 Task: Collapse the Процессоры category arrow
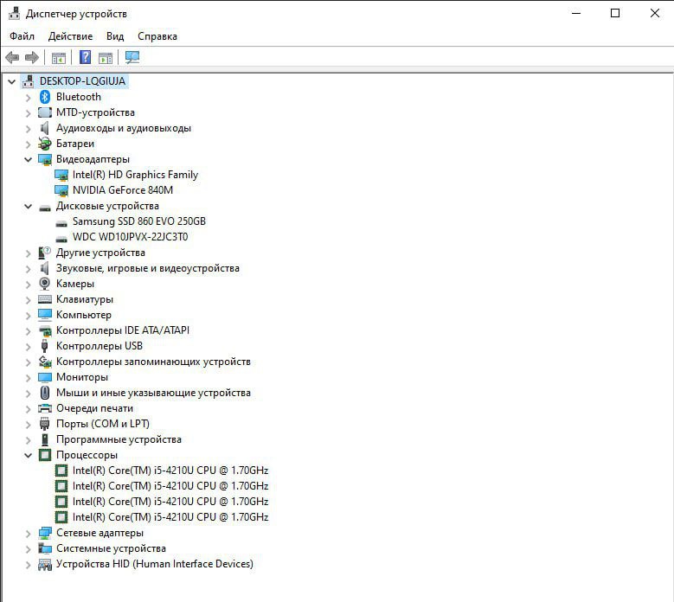(x=28, y=455)
